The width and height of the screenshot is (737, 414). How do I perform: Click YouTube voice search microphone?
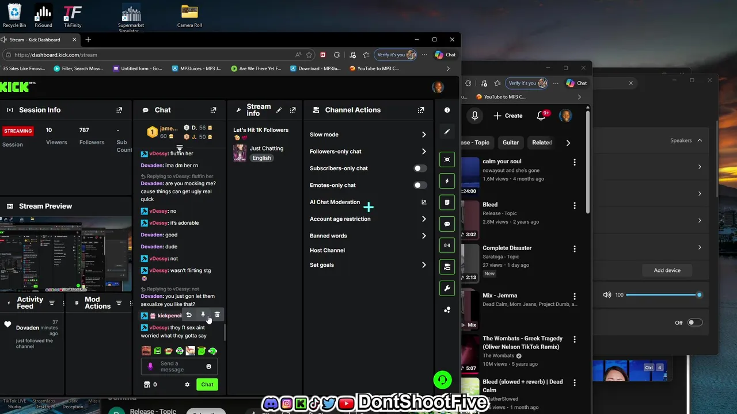click(474, 116)
